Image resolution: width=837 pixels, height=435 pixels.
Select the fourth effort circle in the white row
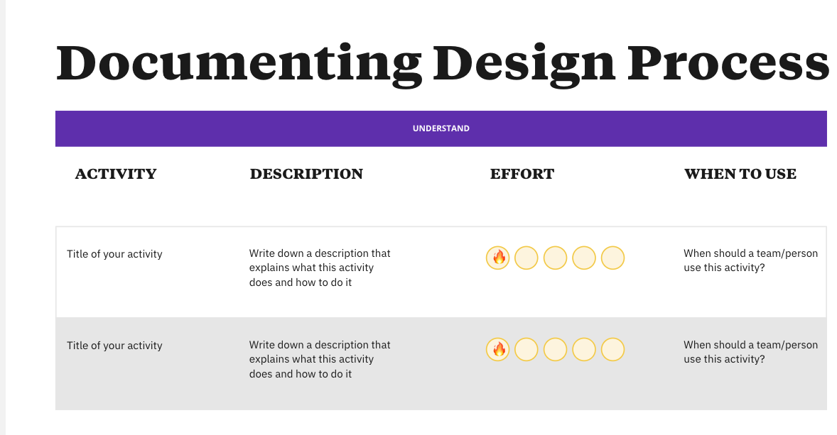click(x=584, y=258)
